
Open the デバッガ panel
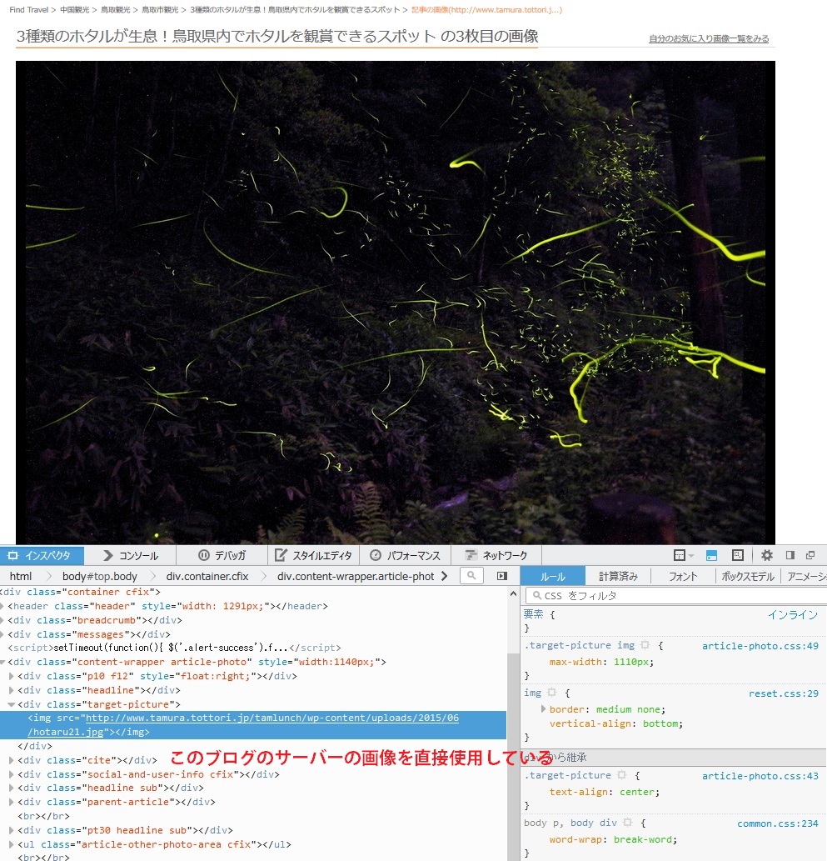point(222,555)
